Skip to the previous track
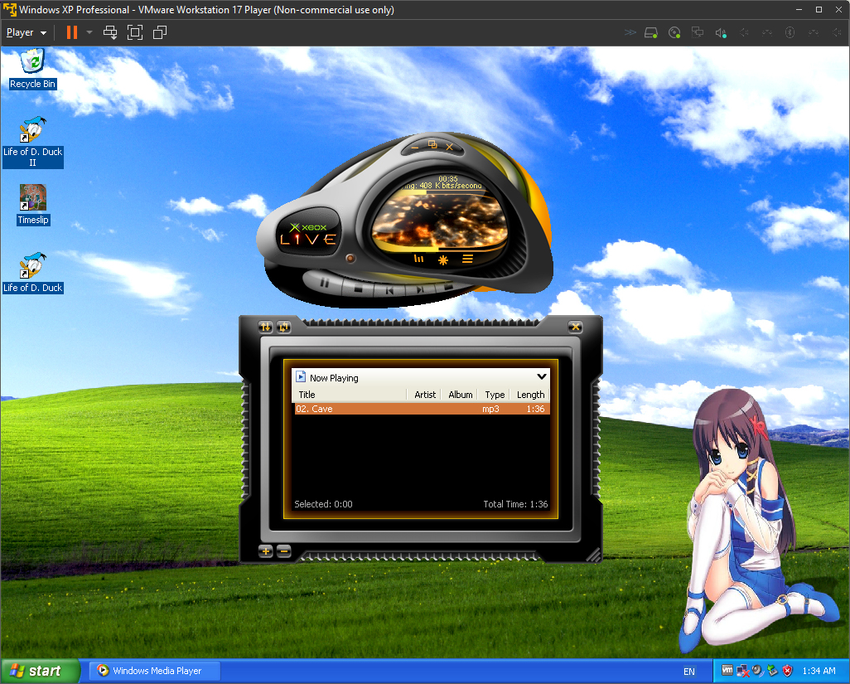The height and width of the screenshot is (684, 850). point(388,290)
